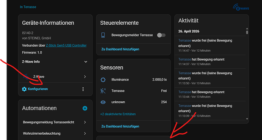
Task: Open the Terrasse link in the 11:14:37 entry
Action: pos(185,60)
